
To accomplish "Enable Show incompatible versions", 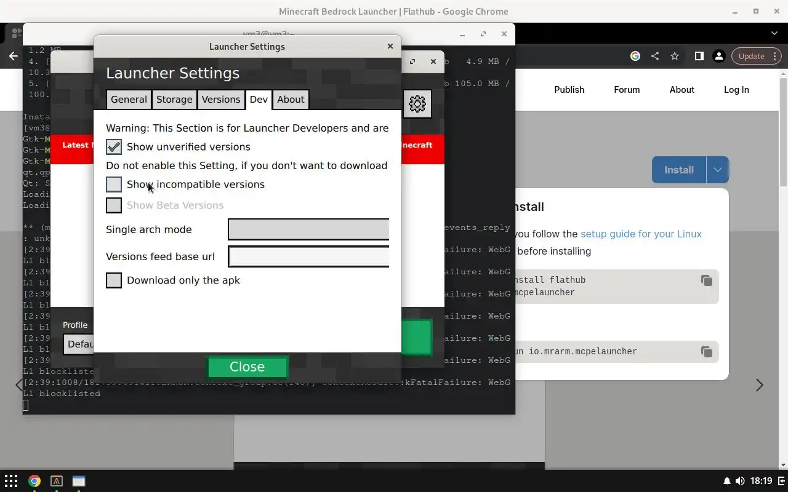I will point(114,184).
